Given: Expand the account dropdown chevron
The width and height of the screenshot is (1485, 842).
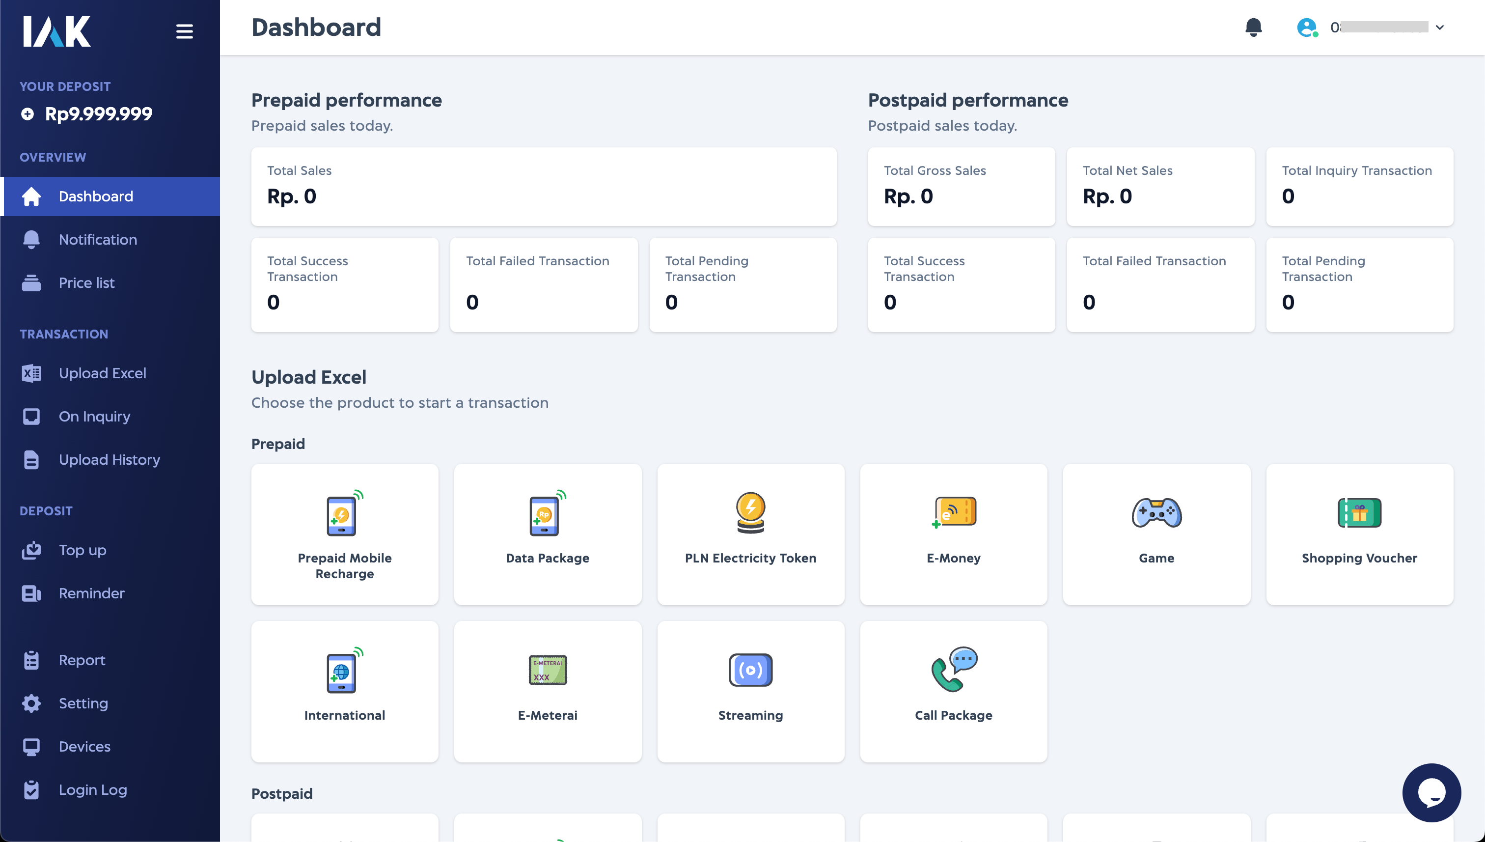Looking at the screenshot, I should [x=1439, y=27].
